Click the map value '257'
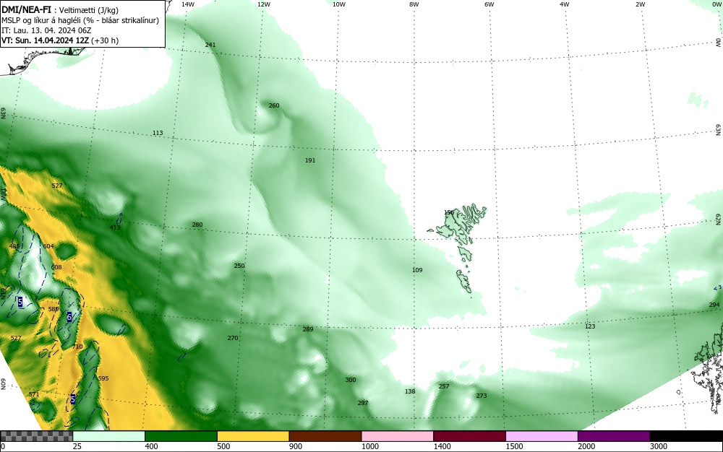 pos(444,386)
